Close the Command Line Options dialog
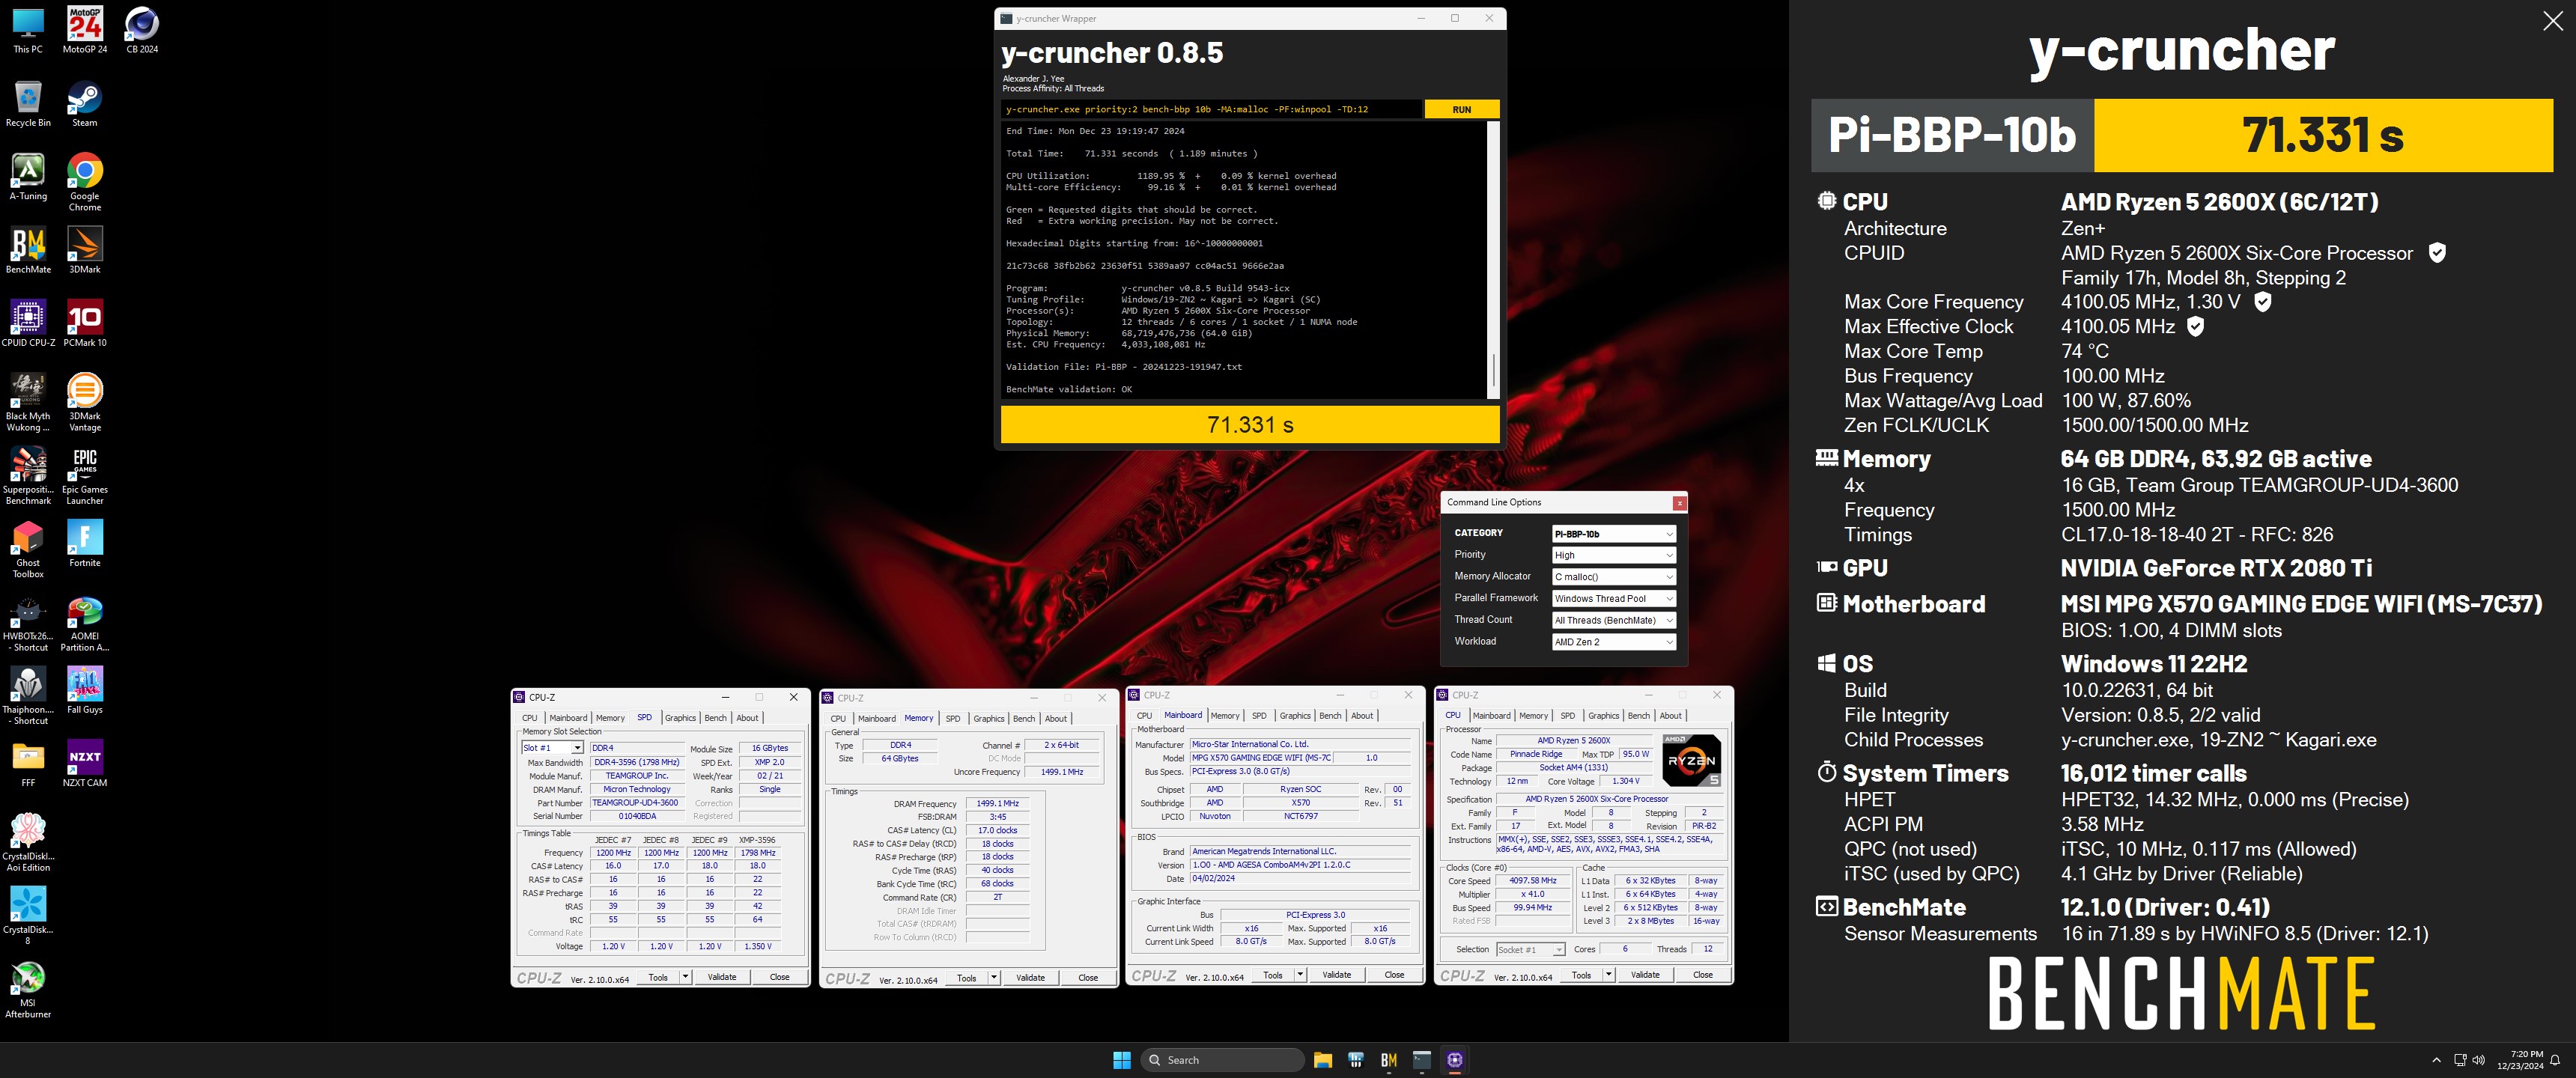2576x1078 pixels. (x=1679, y=503)
